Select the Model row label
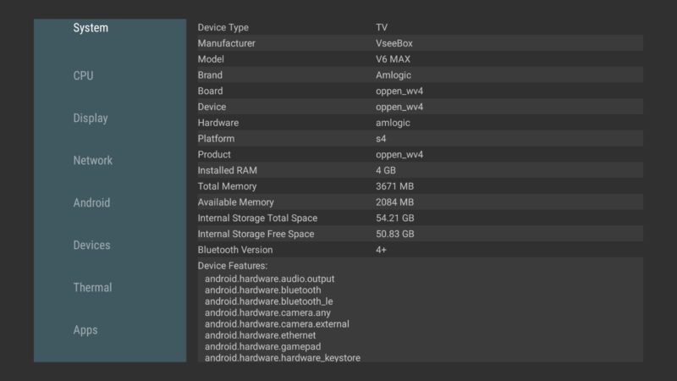This screenshot has height=381, width=677. 211,59
